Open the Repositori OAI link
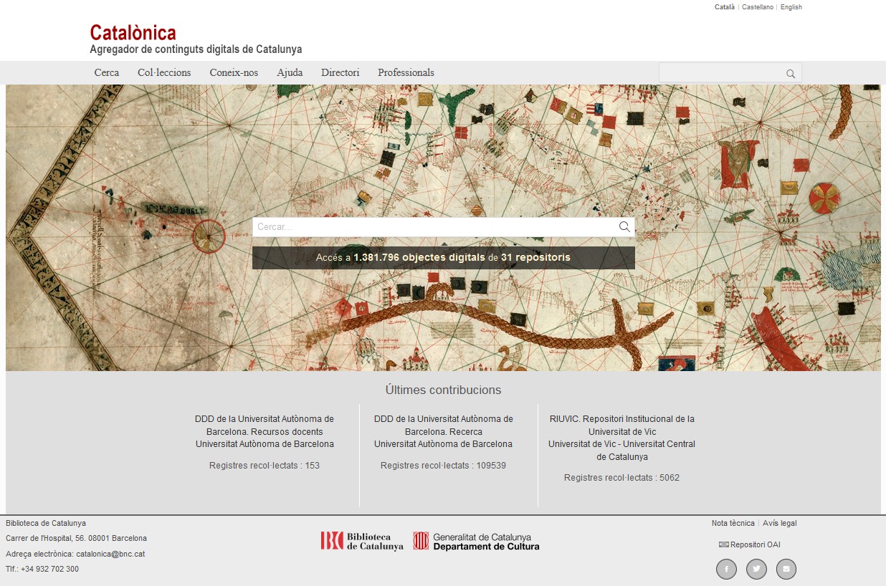This screenshot has height=586, width=886. (756, 544)
